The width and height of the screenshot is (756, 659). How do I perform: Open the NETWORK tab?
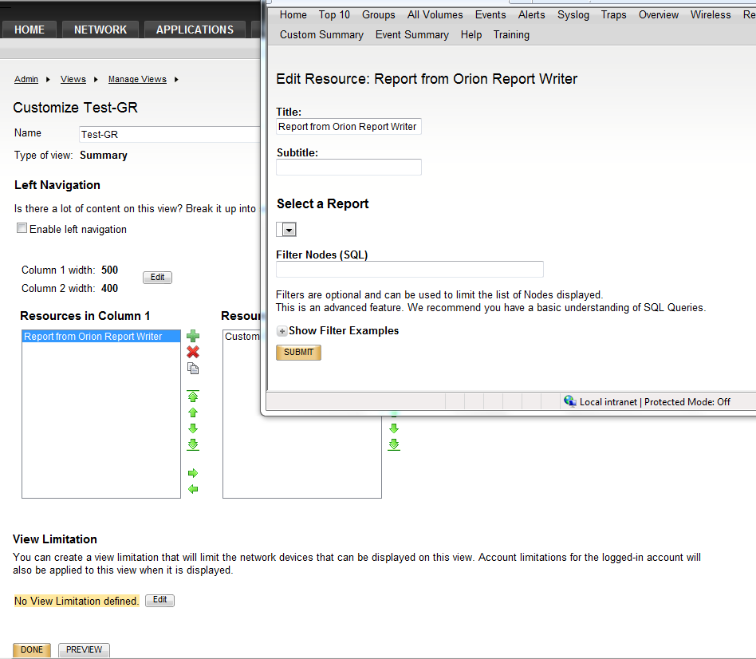tap(100, 30)
